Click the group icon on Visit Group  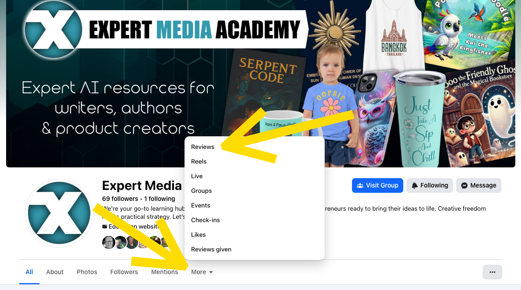[x=360, y=185]
